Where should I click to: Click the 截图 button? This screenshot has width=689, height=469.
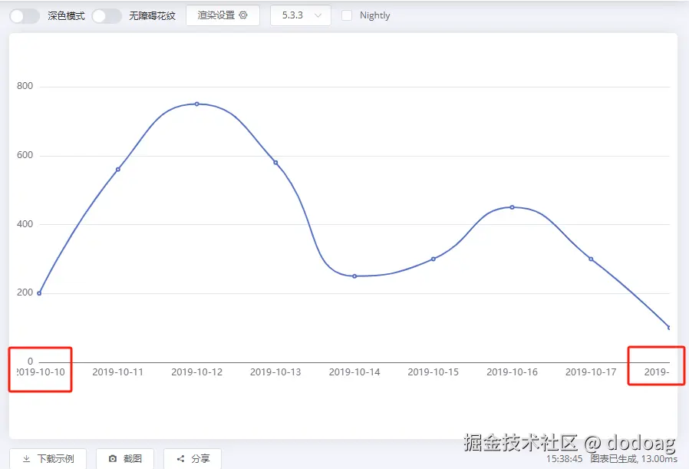125,458
